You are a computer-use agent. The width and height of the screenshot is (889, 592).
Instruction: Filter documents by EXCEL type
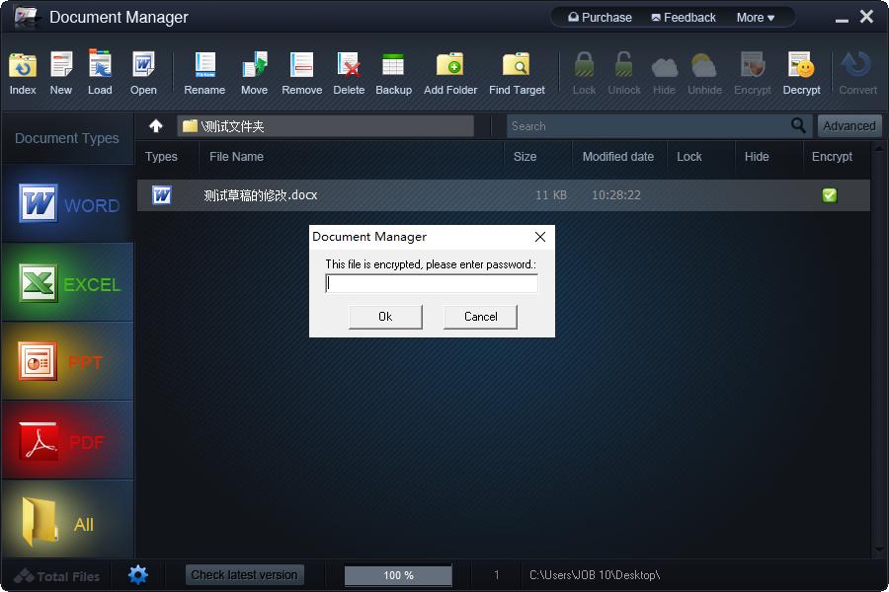[x=68, y=283]
